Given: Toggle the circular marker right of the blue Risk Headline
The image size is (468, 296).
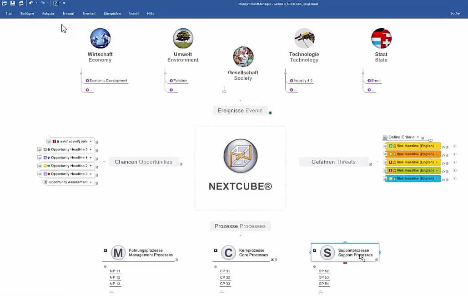Looking at the screenshot, I should point(455,178).
